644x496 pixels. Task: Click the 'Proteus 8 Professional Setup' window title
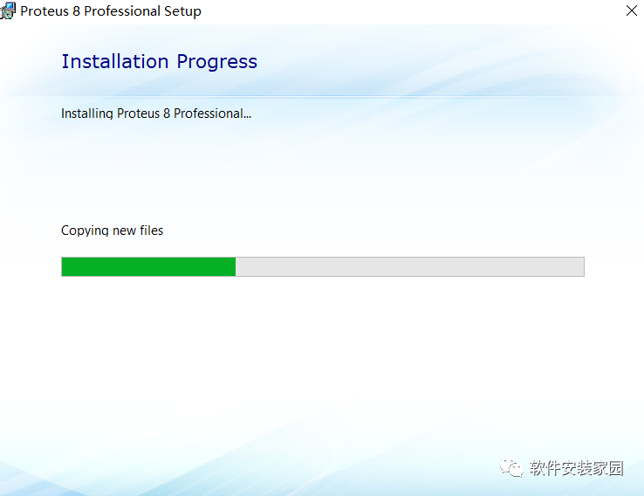pyautogui.click(x=111, y=11)
